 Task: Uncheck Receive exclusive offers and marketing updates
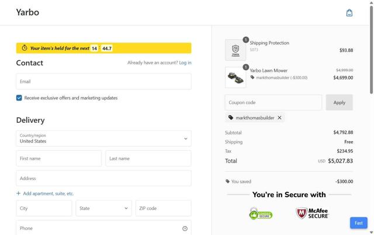(19, 98)
